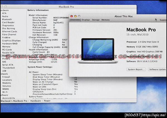Click Graphics Intel HD Graphics 288 MB line
167x118 pixels.
pyautogui.click(x=144, y=51)
